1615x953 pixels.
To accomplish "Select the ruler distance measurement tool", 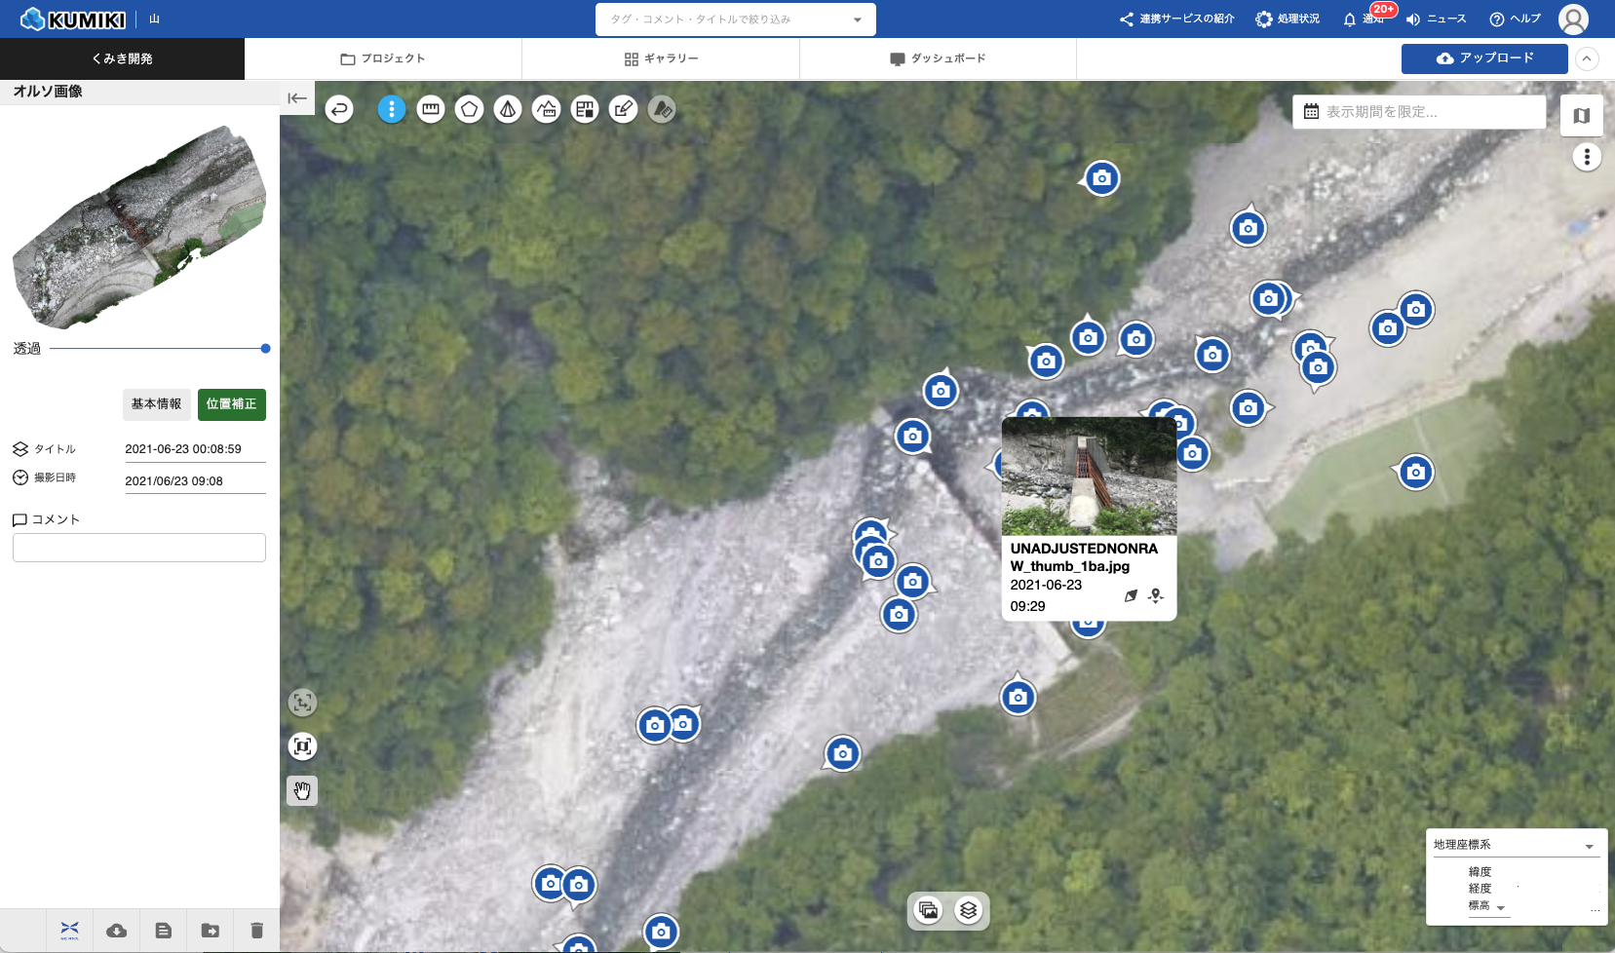I will point(431,109).
